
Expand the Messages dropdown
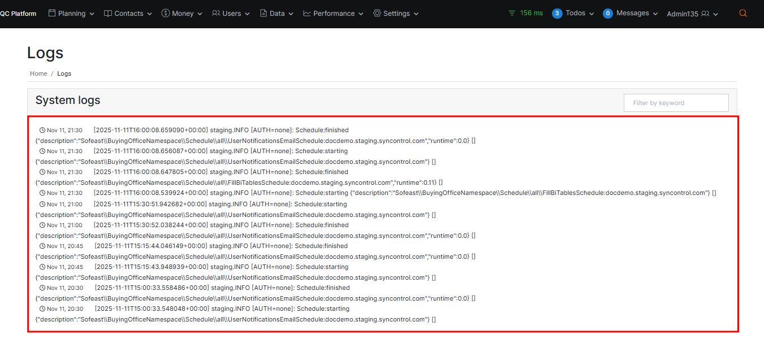click(x=655, y=13)
